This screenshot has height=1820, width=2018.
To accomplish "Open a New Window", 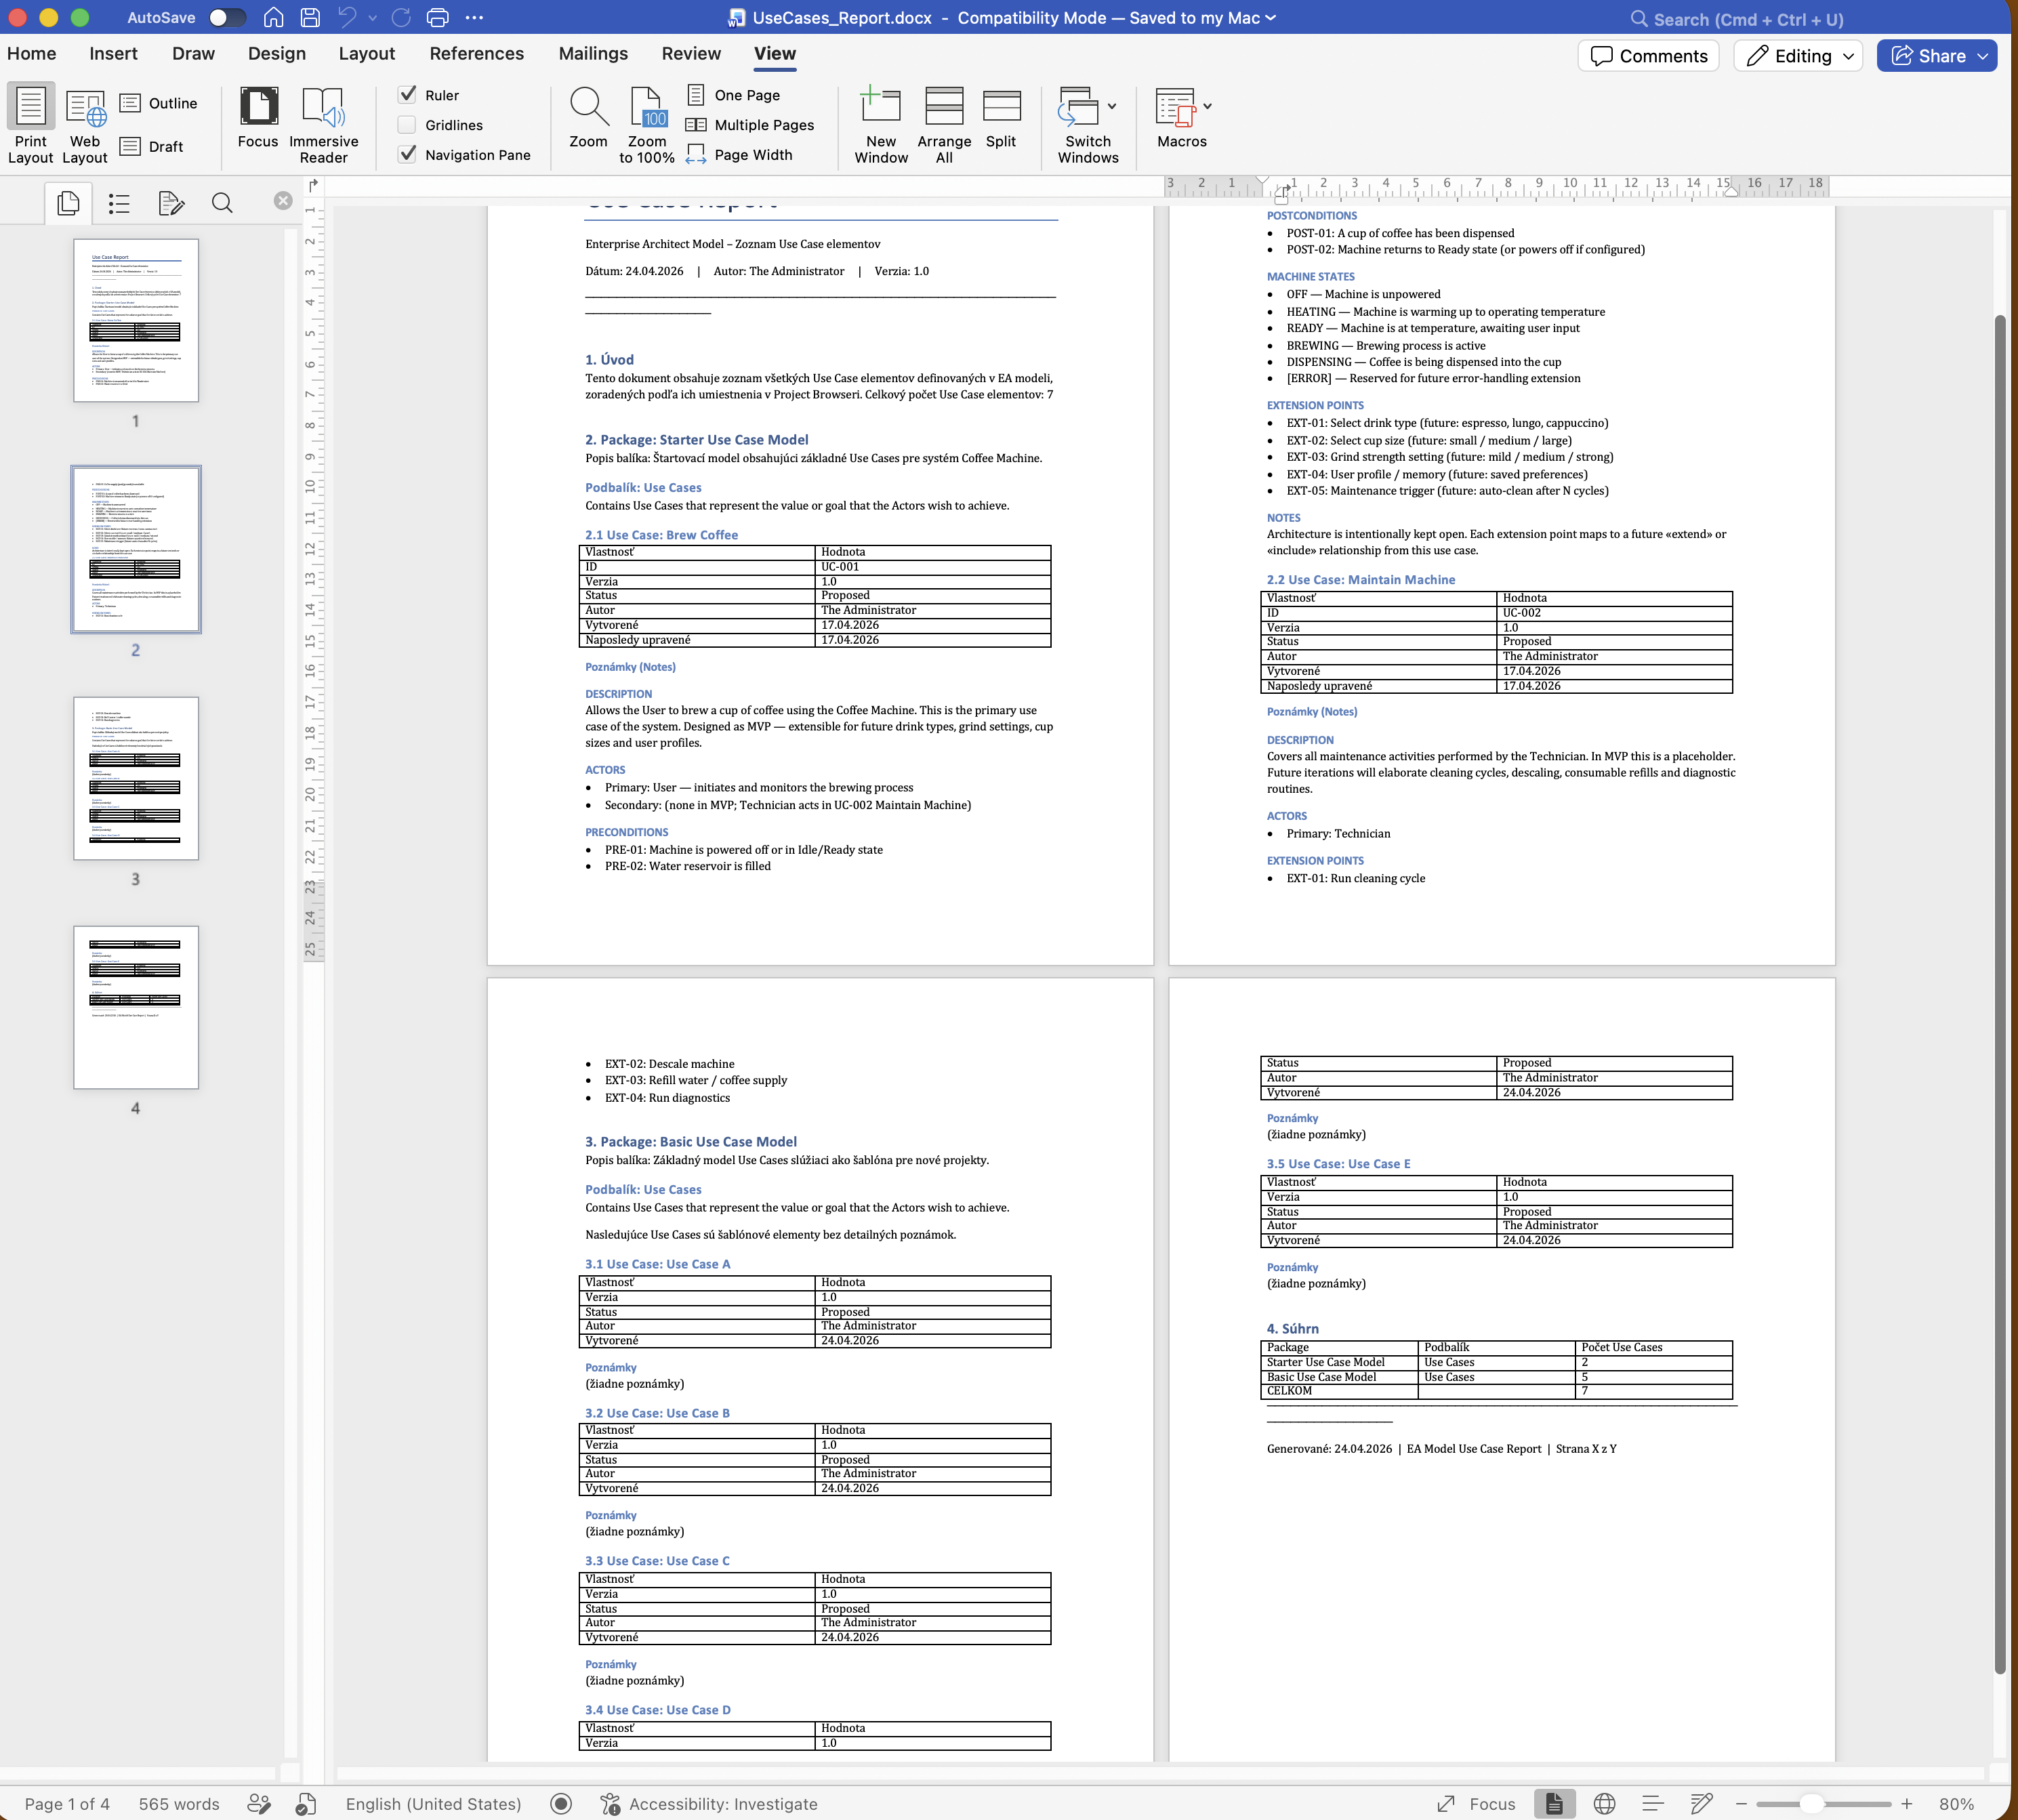I will tap(881, 125).
